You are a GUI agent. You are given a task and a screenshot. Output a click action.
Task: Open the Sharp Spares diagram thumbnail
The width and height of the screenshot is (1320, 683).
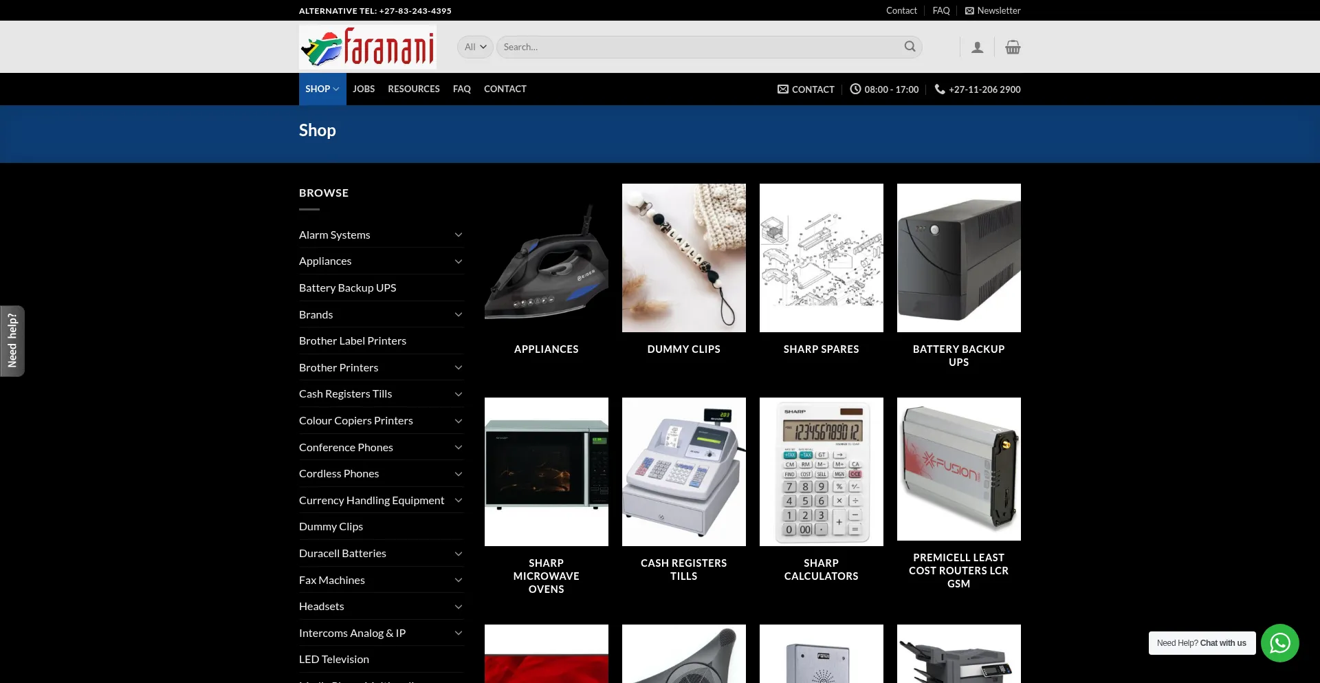[x=822, y=258]
